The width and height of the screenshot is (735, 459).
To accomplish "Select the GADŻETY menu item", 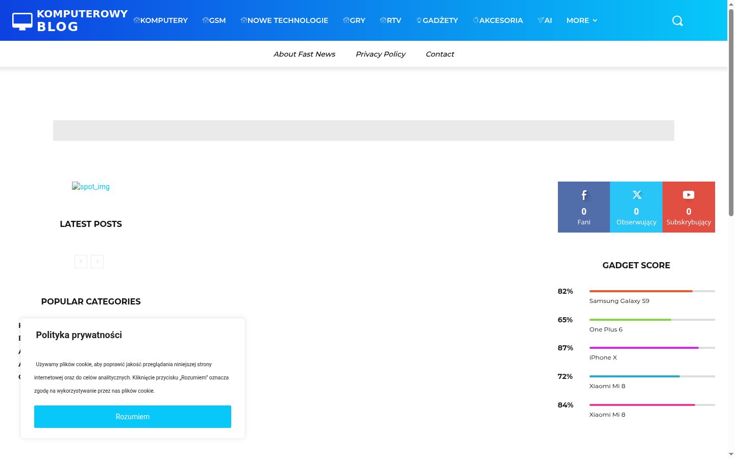I will click(x=437, y=20).
